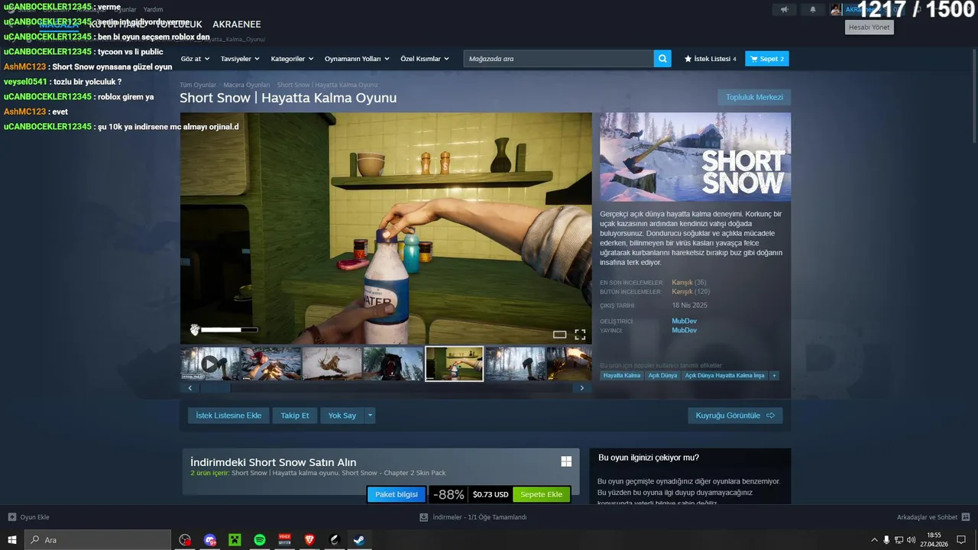Click the microphone tray icon
This screenshot has height=550, width=978.
(886, 540)
